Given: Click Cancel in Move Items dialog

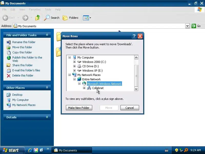Looking at the screenshot, I should 130,108.
